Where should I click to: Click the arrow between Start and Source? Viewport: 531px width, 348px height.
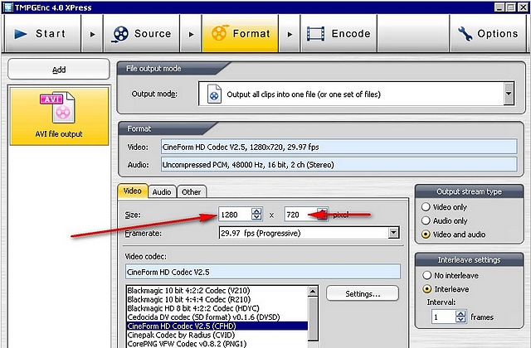click(x=92, y=34)
